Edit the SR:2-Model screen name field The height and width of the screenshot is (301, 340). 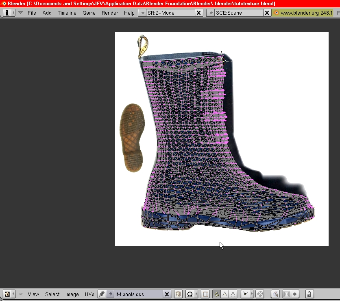[170, 13]
